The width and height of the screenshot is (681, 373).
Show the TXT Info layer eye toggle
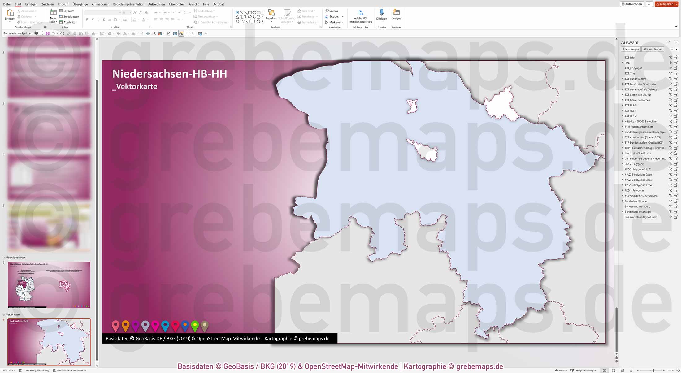(x=670, y=57)
